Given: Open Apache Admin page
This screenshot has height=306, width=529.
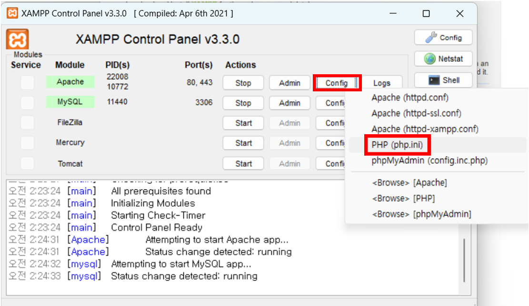Looking at the screenshot, I should [x=289, y=83].
